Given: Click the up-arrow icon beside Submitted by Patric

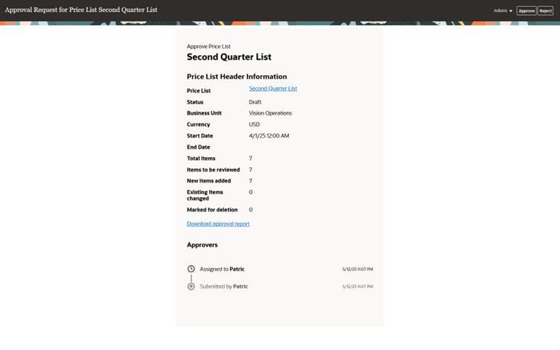Looking at the screenshot, I should (191, 286).
